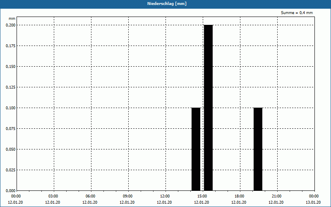Click the 0,200 y-axis label

click(x=11, y=25)
